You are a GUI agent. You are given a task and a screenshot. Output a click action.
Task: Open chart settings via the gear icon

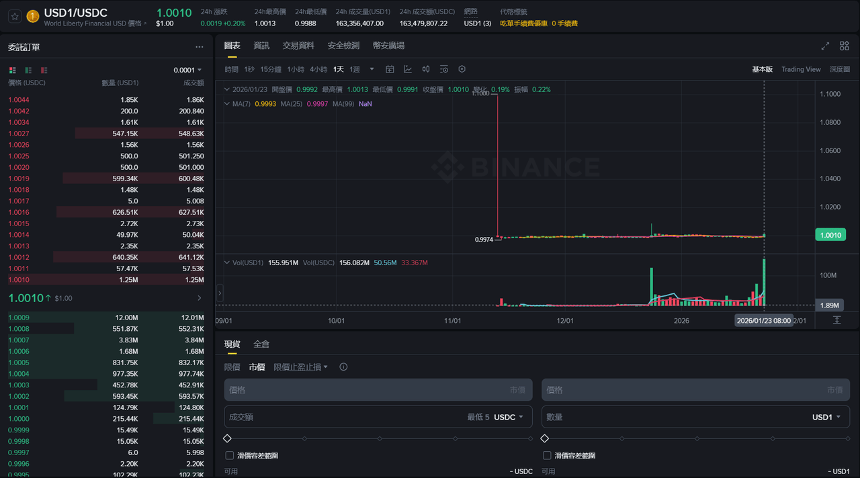click(x=461, y=68)
